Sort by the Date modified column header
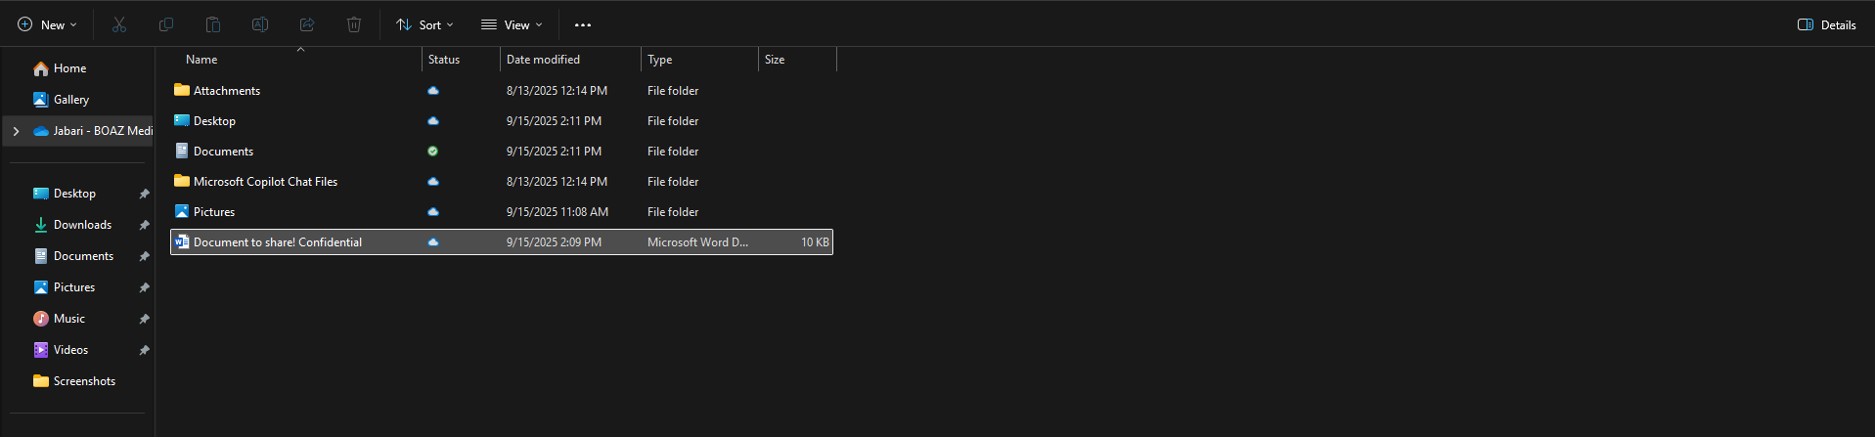Screen dimensions: 1875x437 click(543, 60)
